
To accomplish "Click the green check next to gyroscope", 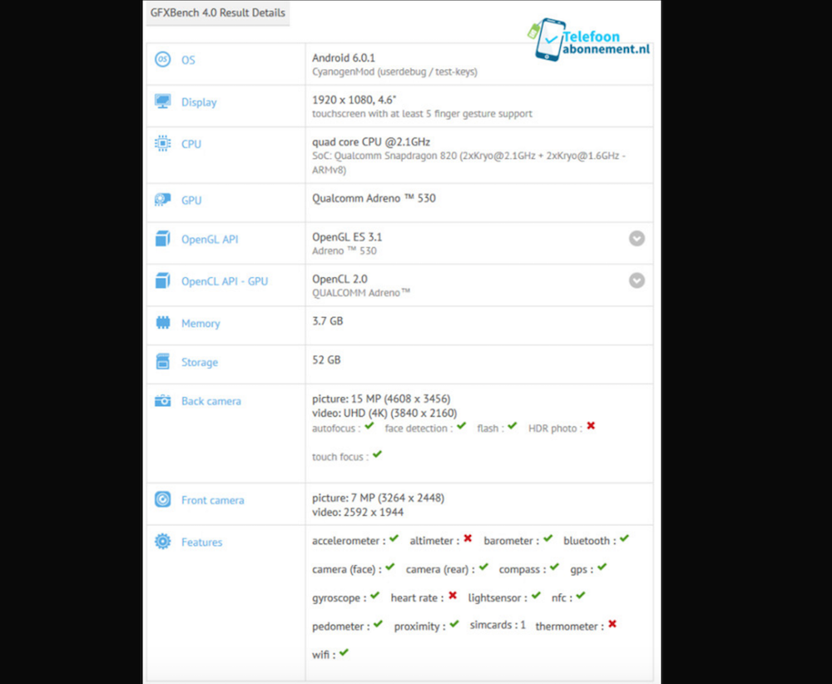I will coord(375,596).
